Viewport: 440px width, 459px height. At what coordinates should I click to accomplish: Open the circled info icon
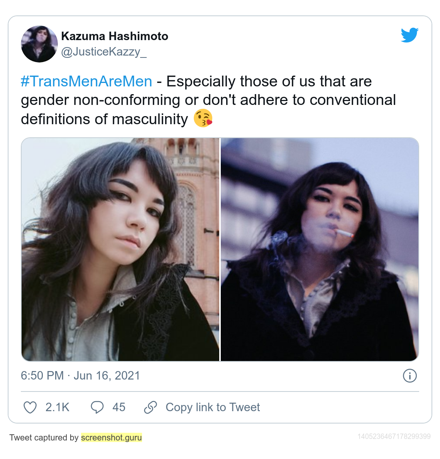coord(410,376)
